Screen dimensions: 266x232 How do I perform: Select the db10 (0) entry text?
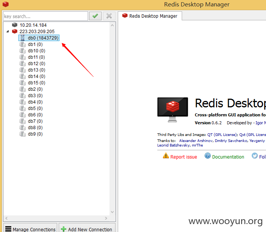[x=36, y=51]
